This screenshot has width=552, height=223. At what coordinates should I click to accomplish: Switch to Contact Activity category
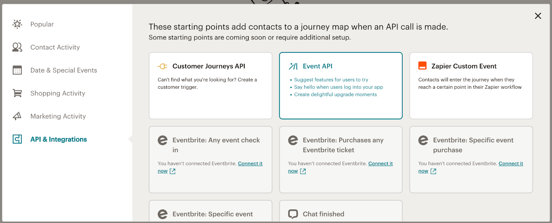pyautogui.click(x=55, y=47)
